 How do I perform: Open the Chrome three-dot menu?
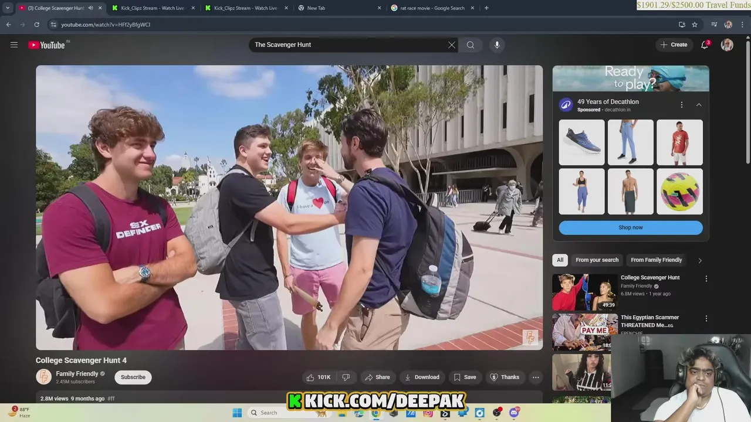pyautogui.click(x=743, y=25)
